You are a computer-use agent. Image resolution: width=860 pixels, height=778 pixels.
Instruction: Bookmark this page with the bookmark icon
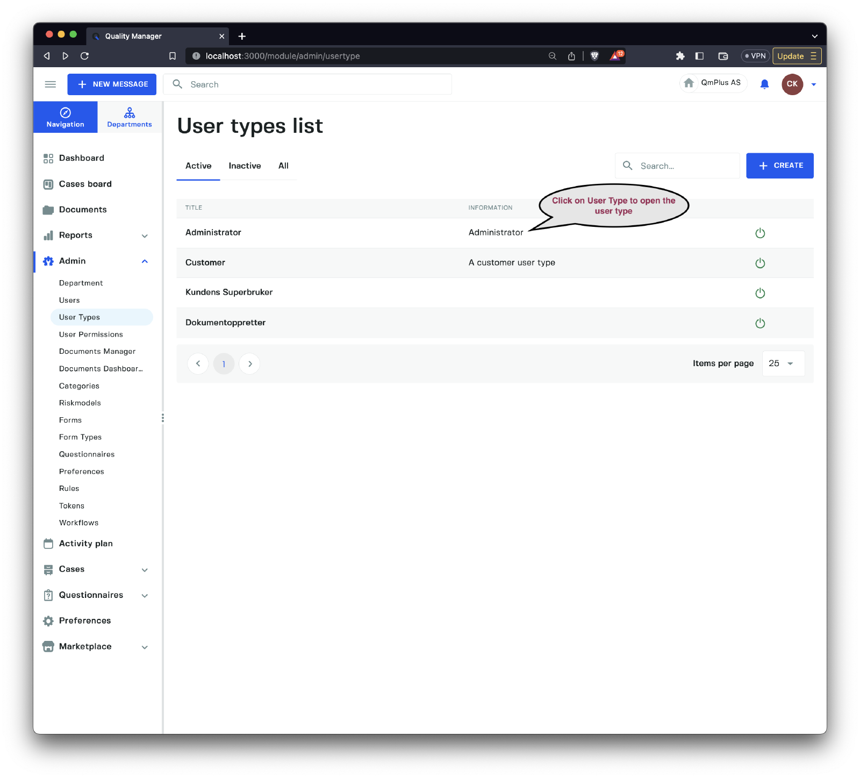pyautogui.click(x=173, y=56)
